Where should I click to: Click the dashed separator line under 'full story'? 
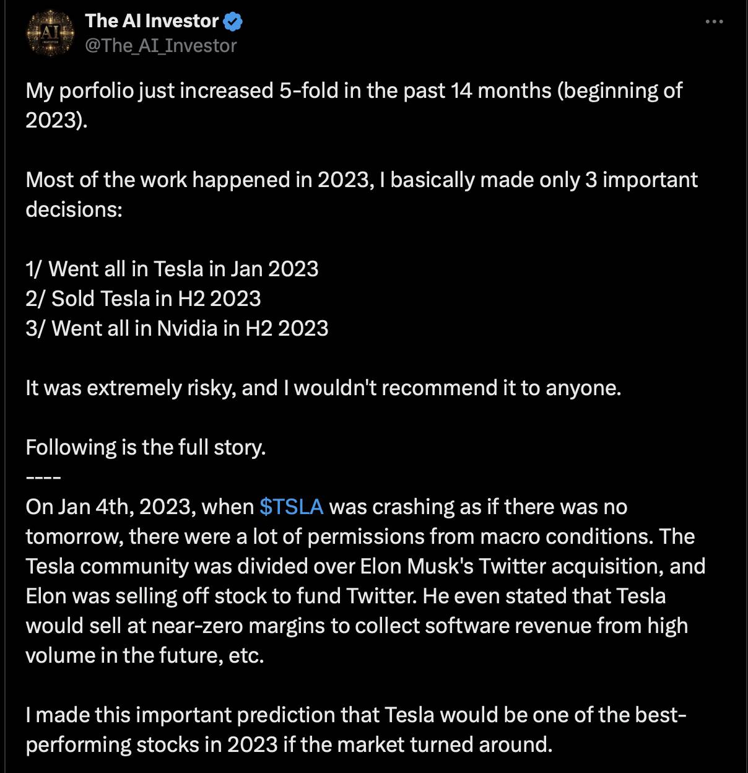(x=43, y=478)
